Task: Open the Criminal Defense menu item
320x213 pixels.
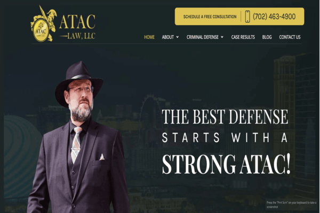Action: tap(203, 37)
